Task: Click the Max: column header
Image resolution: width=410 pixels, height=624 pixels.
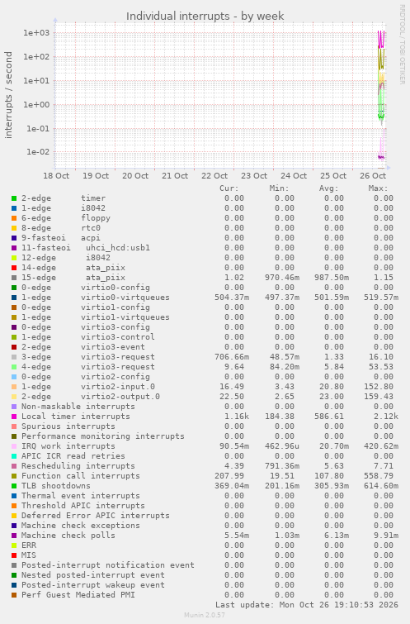Action: (x=378, y=188)
